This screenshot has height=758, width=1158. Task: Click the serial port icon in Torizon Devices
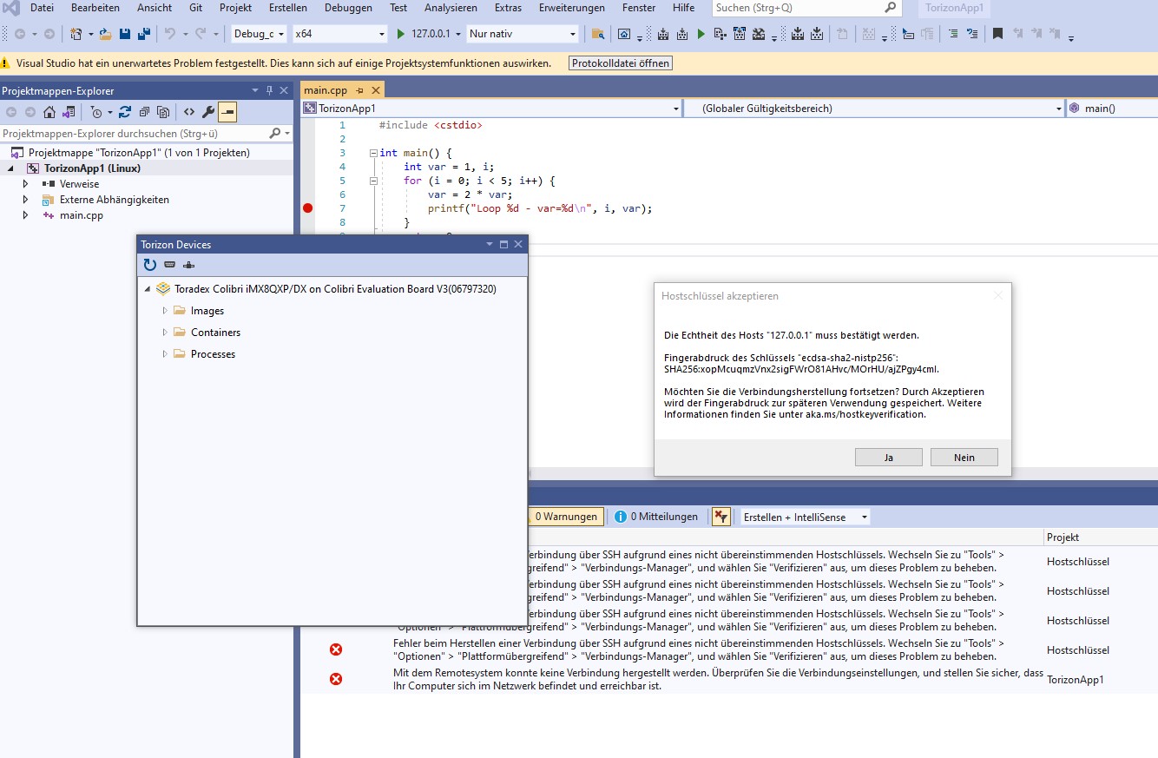[x=169, y=265]
